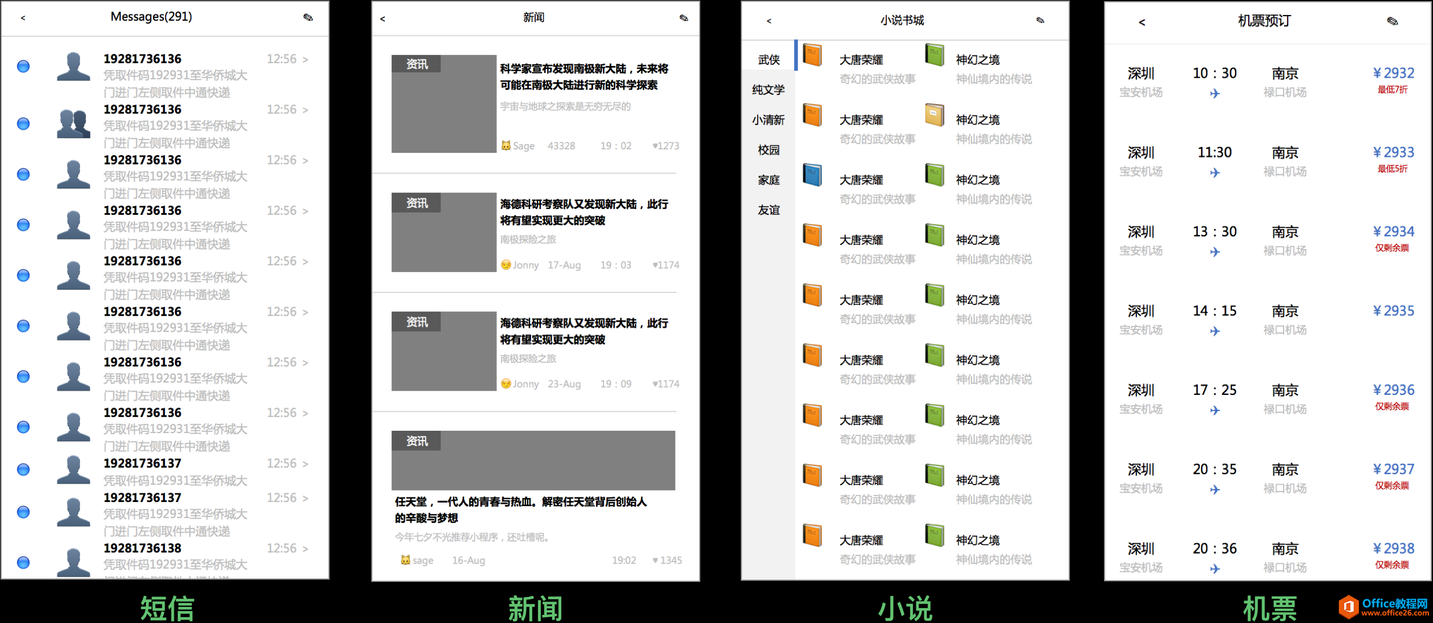Select the ¥2935 fare

[x=1394, y=311]
